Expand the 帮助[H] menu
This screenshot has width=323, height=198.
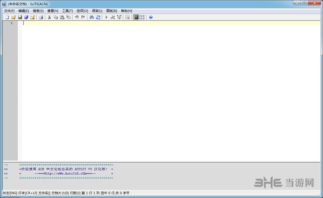pos(127,11)
